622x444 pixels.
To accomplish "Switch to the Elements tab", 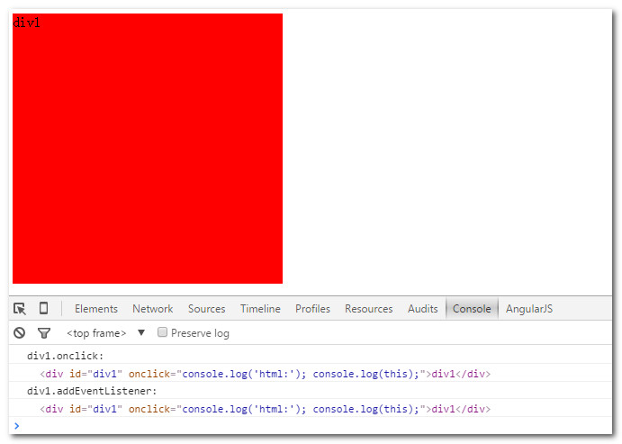I will 96,309.
